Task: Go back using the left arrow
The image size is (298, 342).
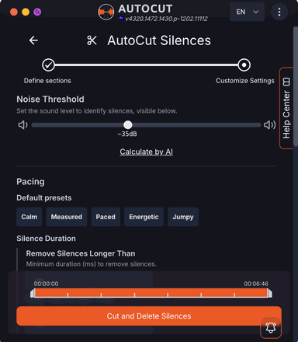Action: point(33,40)
